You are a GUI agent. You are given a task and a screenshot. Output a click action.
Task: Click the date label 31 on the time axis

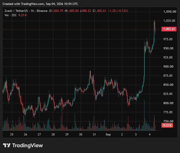click(94, 134)
